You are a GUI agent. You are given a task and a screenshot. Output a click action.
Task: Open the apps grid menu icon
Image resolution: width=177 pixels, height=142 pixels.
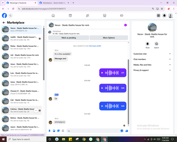point(159,16)
